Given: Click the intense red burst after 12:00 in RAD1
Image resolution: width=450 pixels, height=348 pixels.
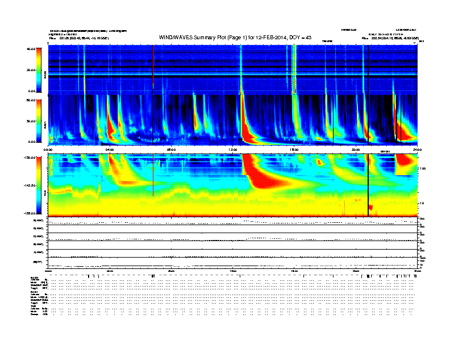Looking at the screenshot, I should point(246,126).
